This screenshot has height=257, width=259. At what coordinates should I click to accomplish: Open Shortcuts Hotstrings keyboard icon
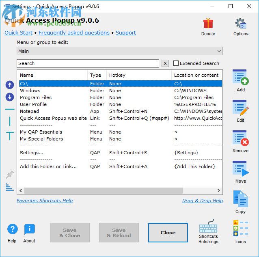point(208,226)
